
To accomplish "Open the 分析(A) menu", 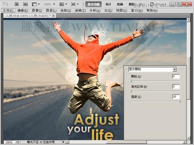I will [x=95, y=10].
